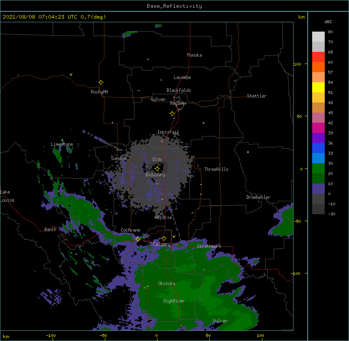Click the blue 36-33 dBZ legend swatch
This screenshot has width=349, height=341.
[318, 148]
